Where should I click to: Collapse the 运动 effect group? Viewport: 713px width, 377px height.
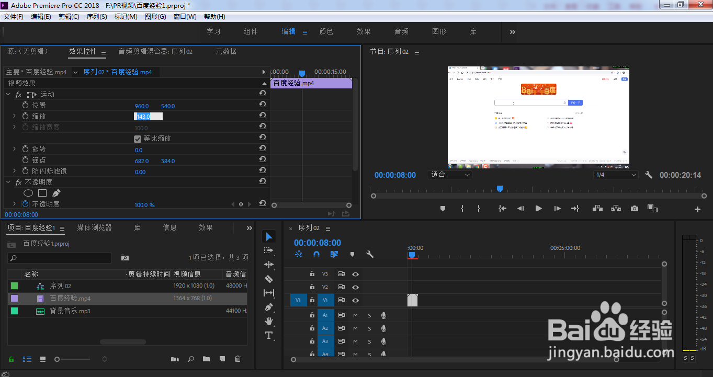[x=8, y=95]
